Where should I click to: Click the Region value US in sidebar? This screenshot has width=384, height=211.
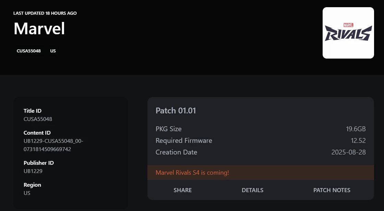pyautogui.click(x=27, y=193)
